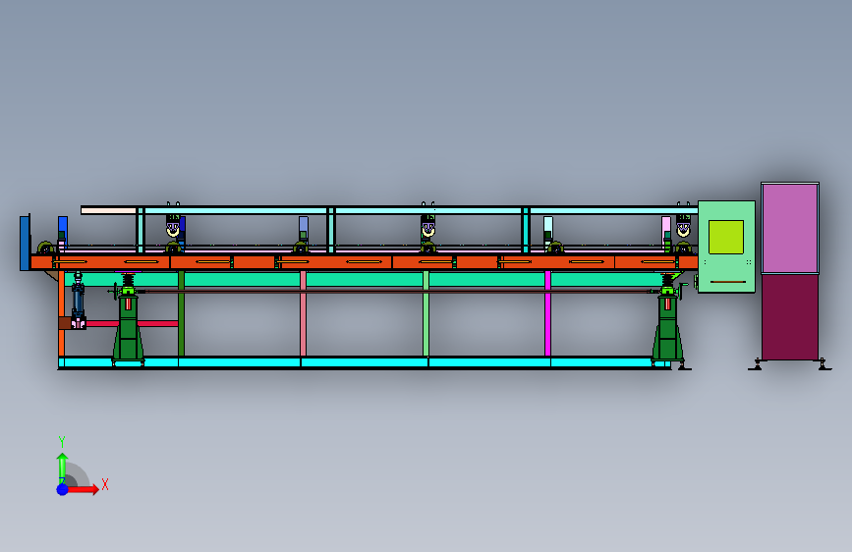The height and width of the screenshot is (552, 852).
Task: Select the cabinet's left leveling foot
Action: point(756,364)
